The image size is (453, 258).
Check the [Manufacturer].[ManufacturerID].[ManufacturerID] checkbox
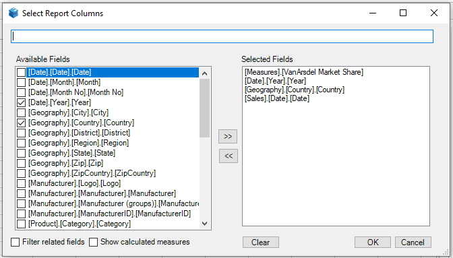[21, 214]
